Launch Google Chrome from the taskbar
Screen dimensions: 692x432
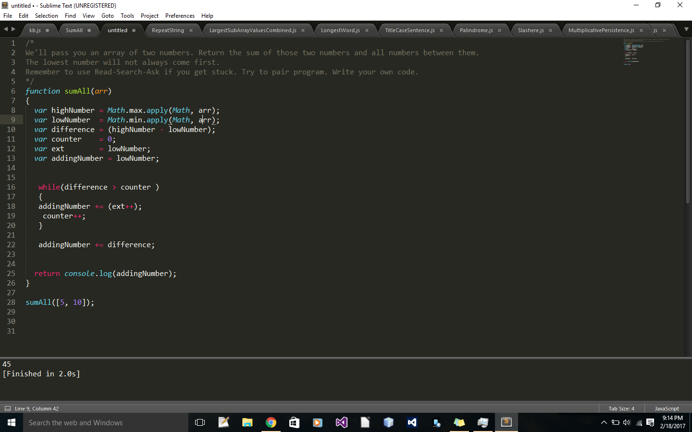tap(271, 422)
